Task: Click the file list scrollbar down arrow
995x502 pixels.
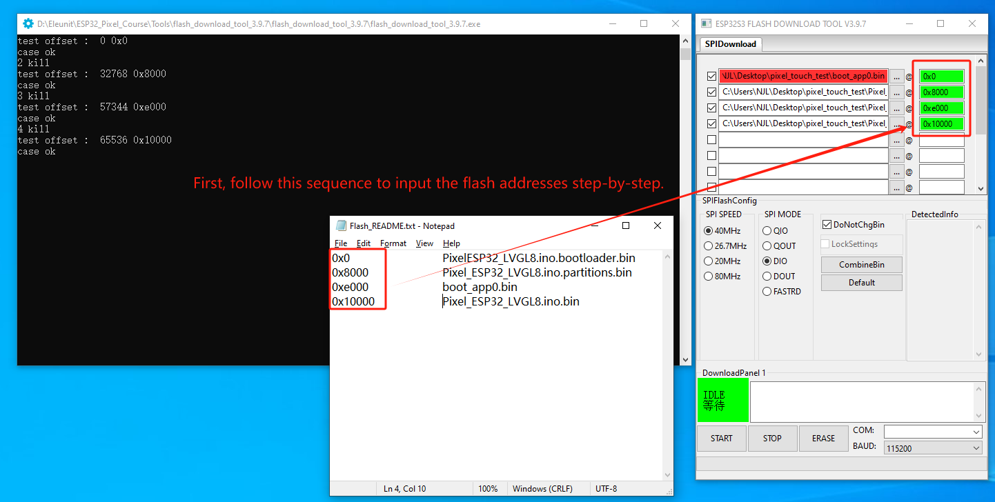Action: point(979,188)
